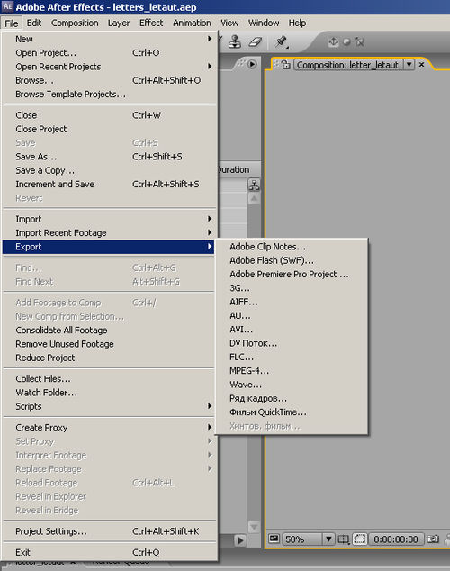Viewport: 450px width, 571px height.
Task: Choose DV Поток export option
Action: coord(292,344)
